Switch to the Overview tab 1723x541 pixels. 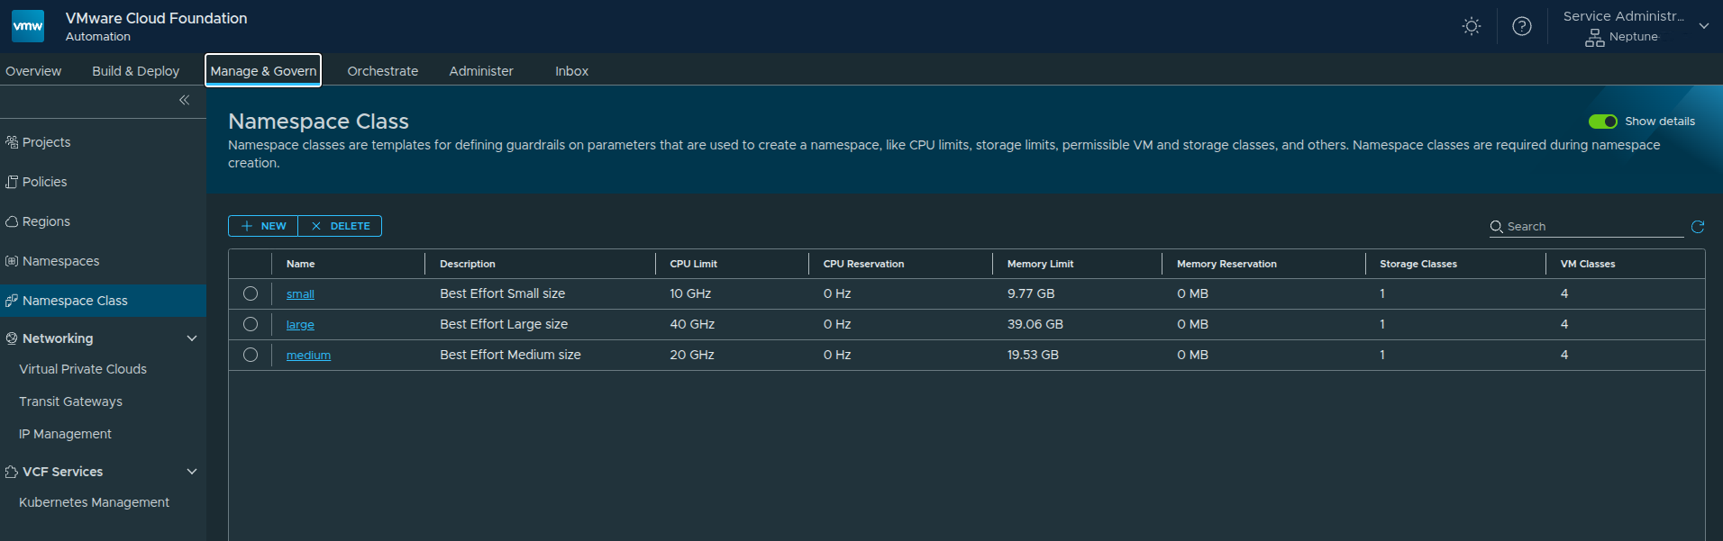point(33,71)
